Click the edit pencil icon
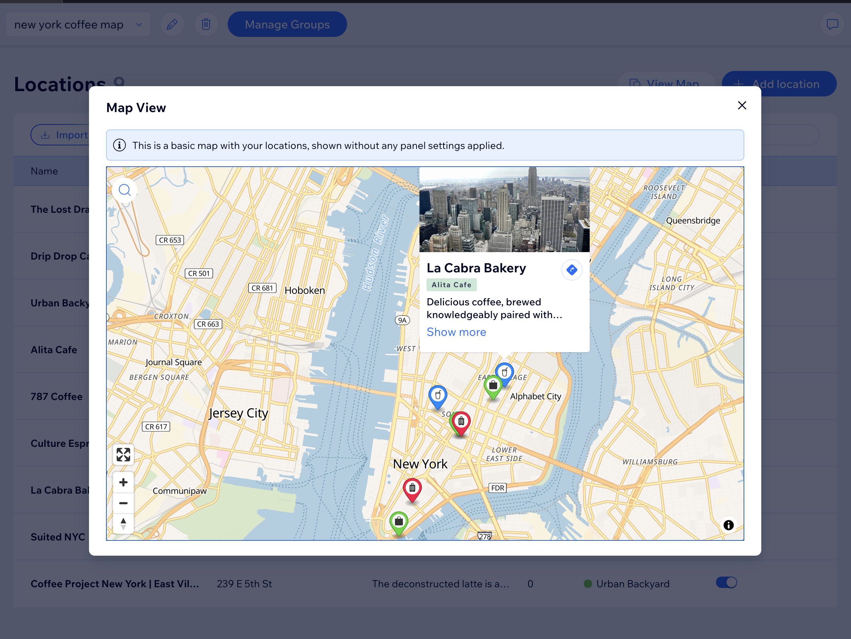The width and height of the screenshot is (851, 639). [x=172, y=24]
